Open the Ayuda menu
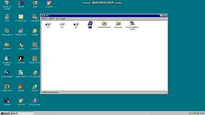The width and height of the screenshot is (205, 115). (x=62, y=19)
